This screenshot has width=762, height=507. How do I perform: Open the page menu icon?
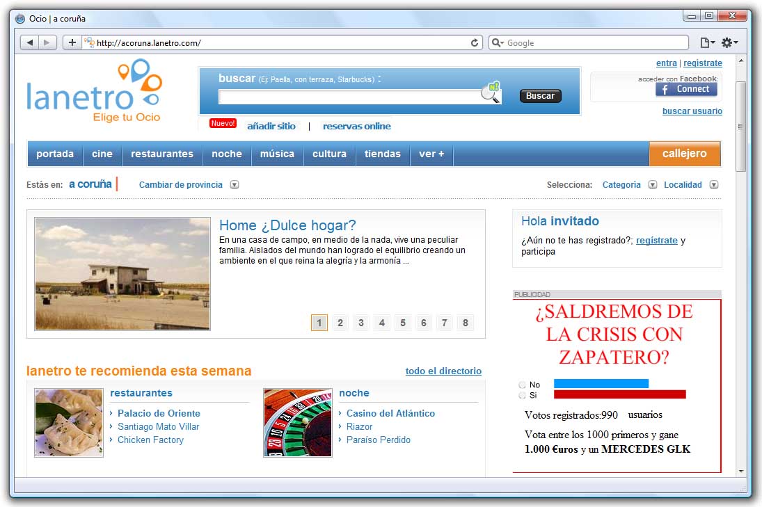tap(707, 42)
